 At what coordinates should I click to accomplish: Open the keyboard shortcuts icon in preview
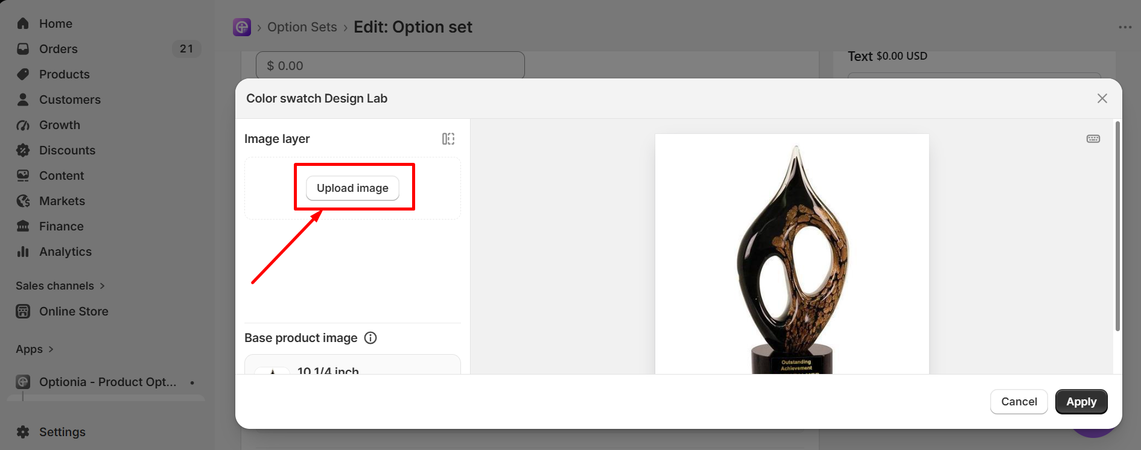coord(1093,139)
